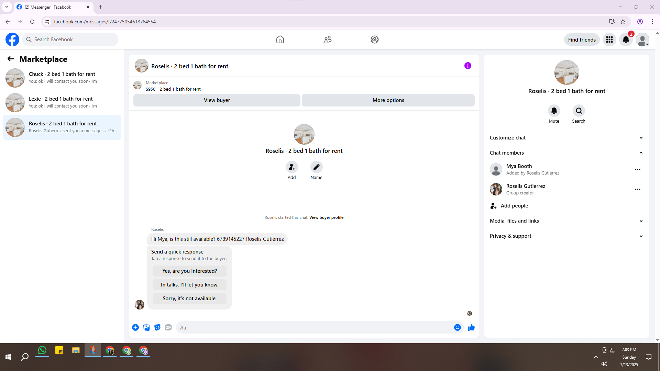660x371 pixels.
Task: Open the notifications bell
Action: (x=626, y=40)
